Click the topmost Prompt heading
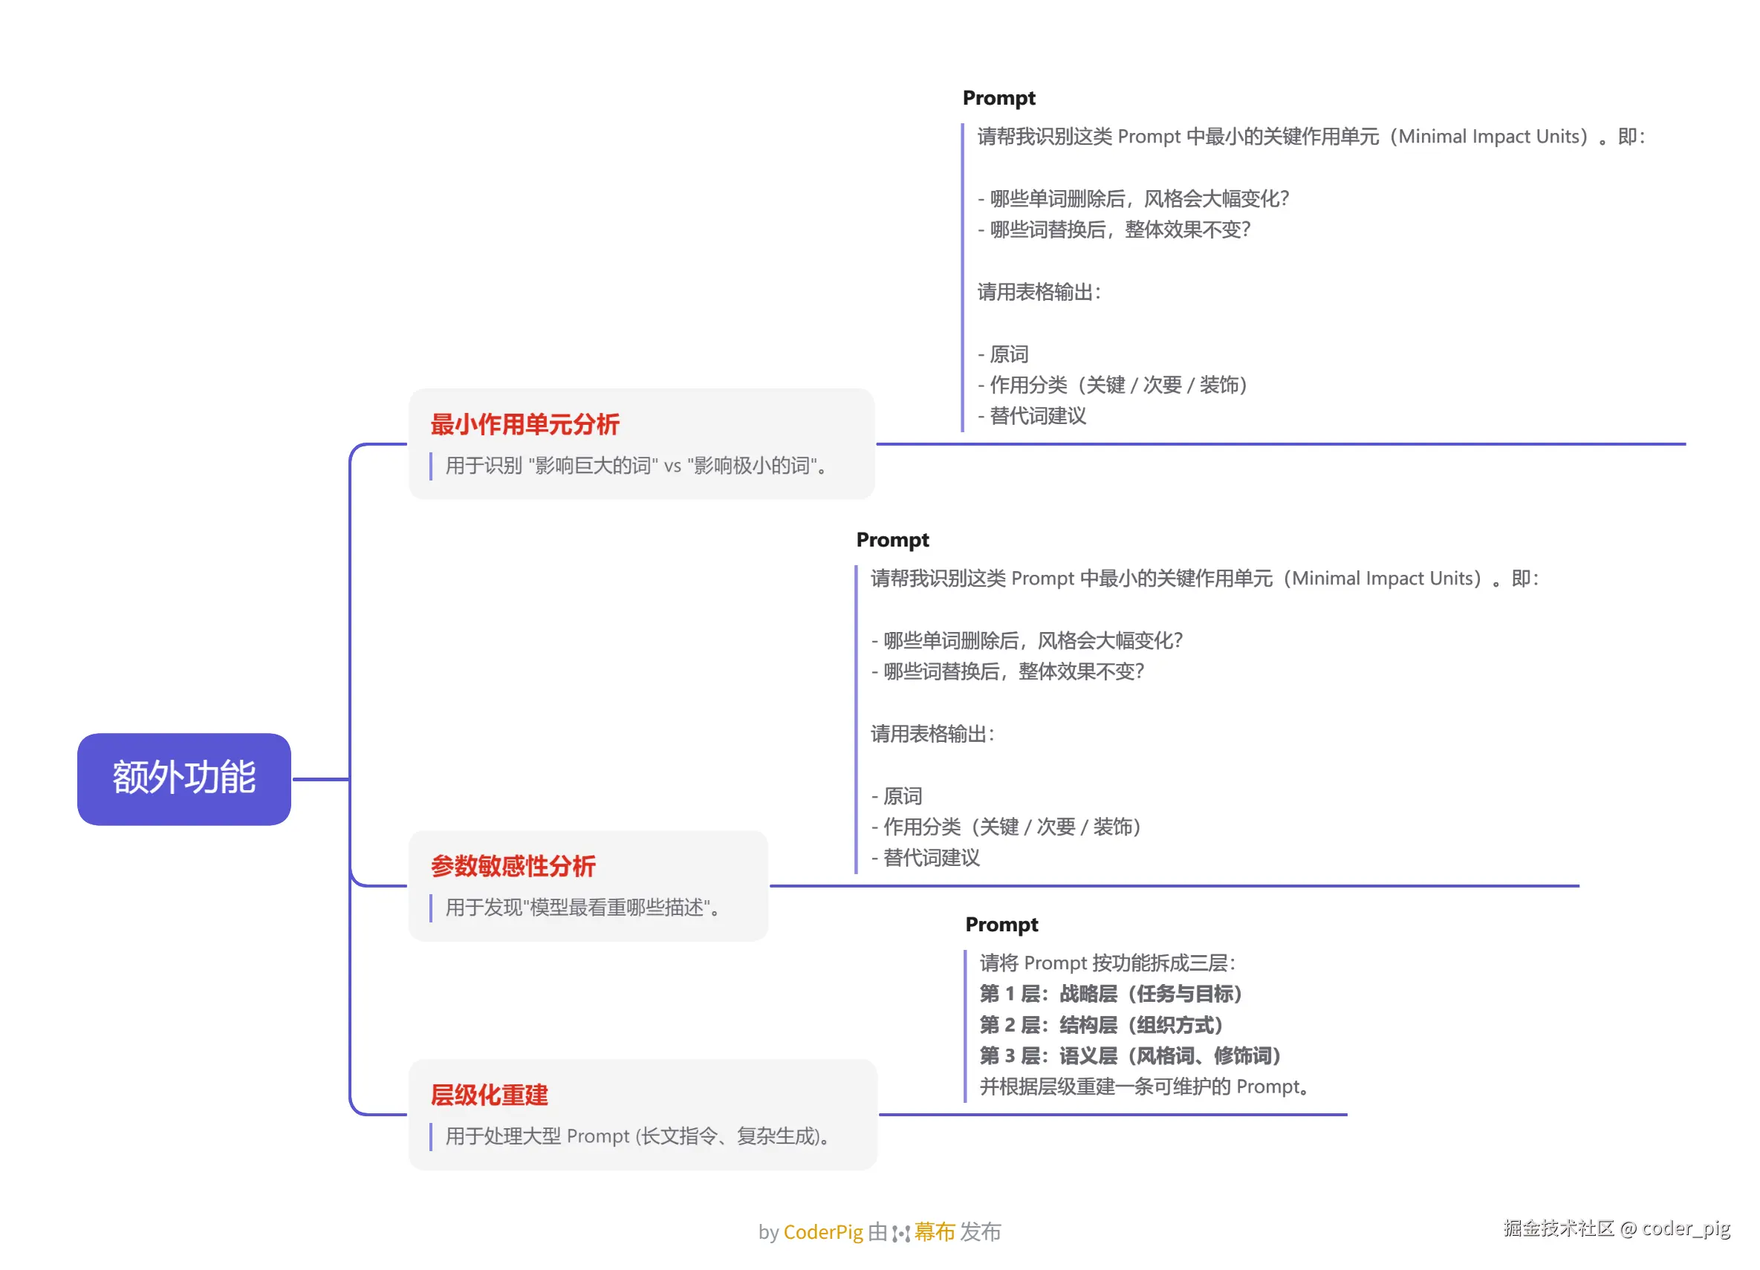 click(998, 98)
